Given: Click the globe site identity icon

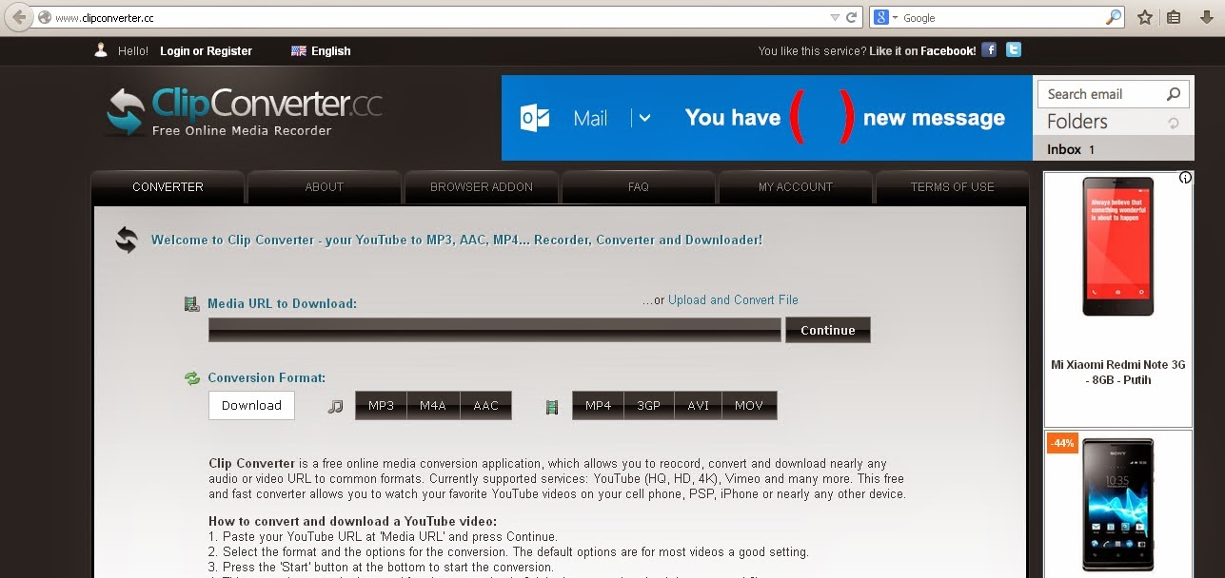Looking at the screenshot, I should click(44, 17).
